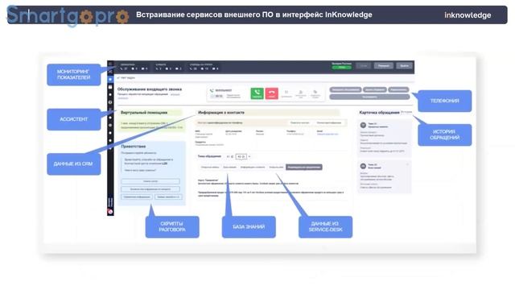This screenshot has width=515, height=290.
Task: Click the bottom-left small script button
Action: coord(137,197)
